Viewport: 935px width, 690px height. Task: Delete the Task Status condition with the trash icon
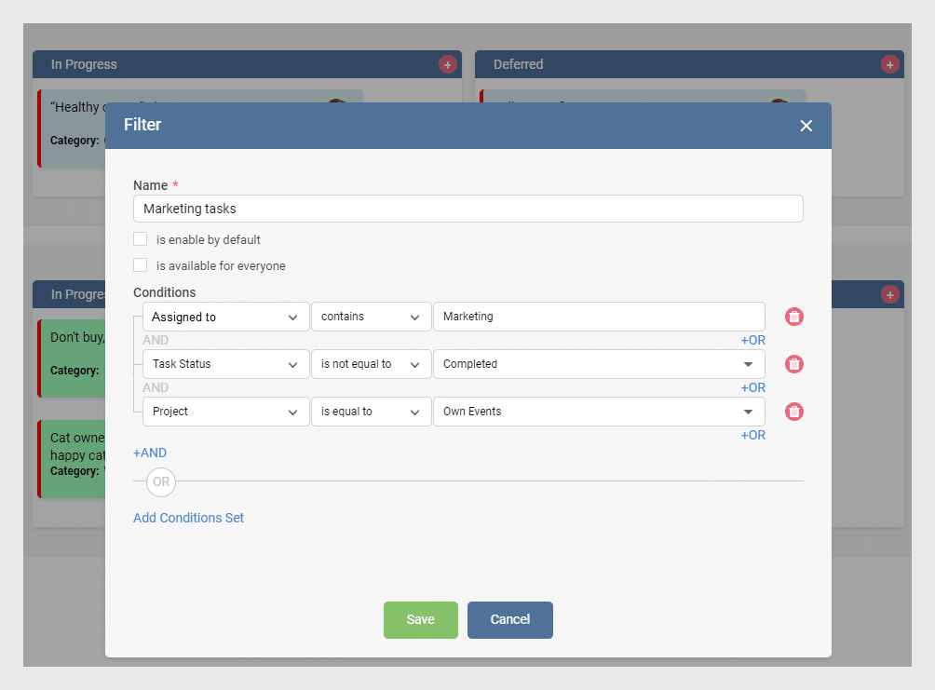793,364
